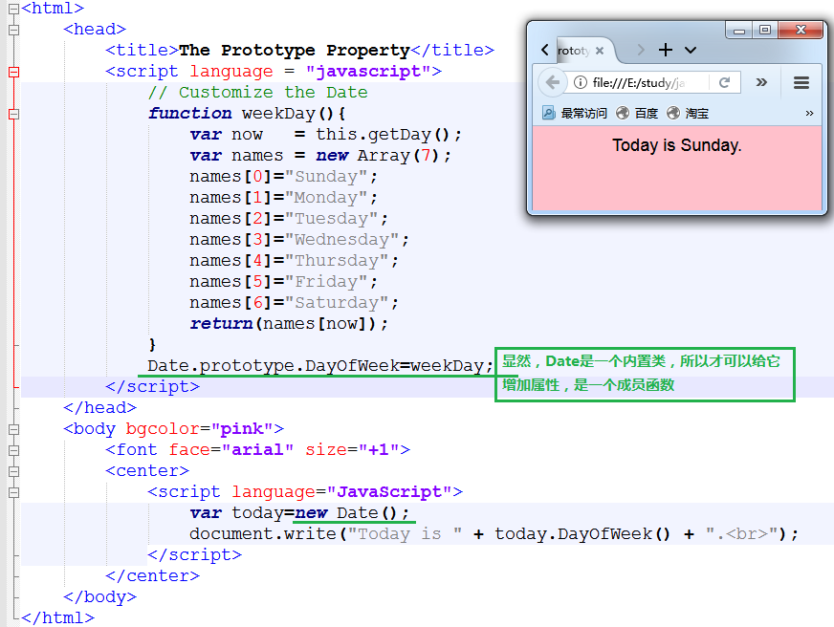
Task: Click the back navigation arrow
Action: click(x=553, y=81)
